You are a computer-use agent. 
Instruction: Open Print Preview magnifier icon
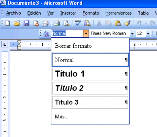pyautogui.click(x=66, y=23)
